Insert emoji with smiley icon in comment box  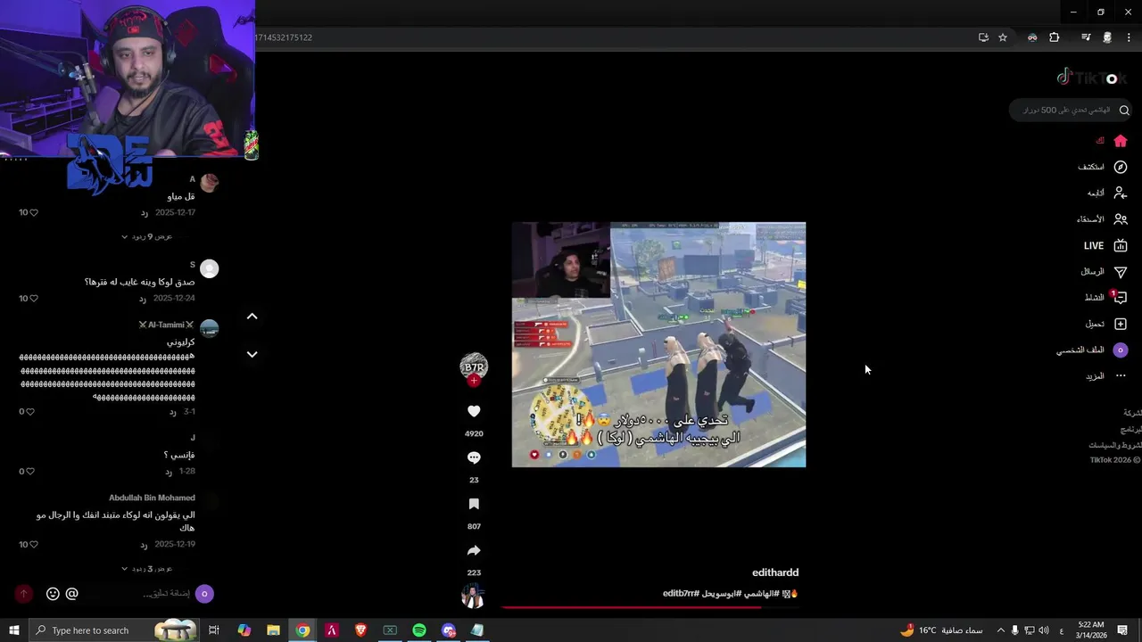click(53, 593)
